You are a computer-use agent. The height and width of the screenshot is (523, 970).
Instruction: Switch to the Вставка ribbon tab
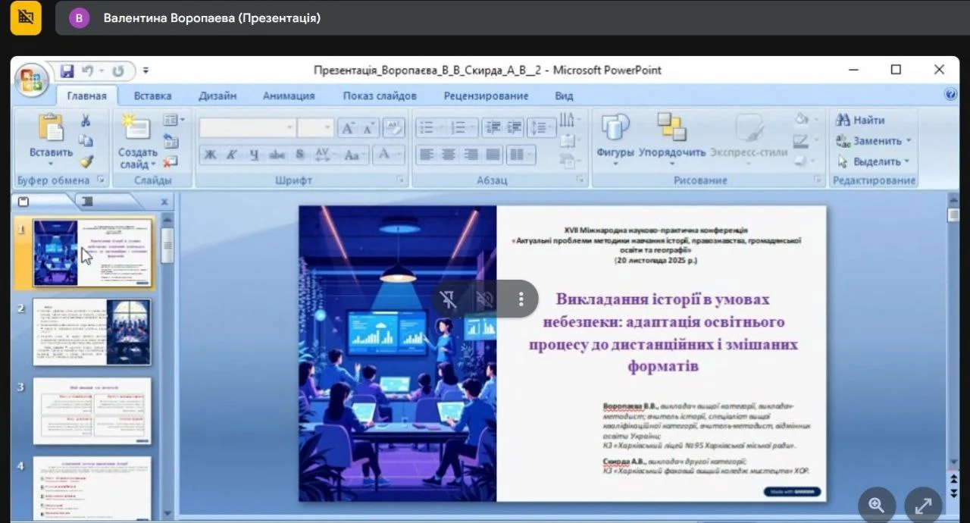pyautogui.click(x=152, y=96)
